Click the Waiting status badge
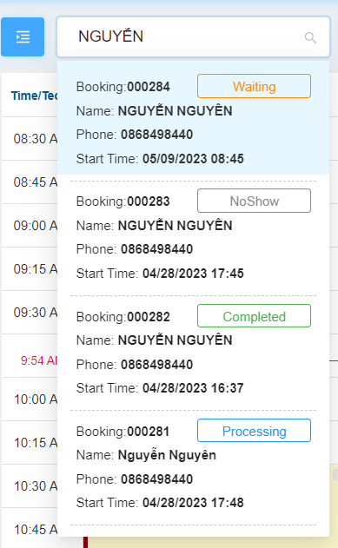 coord(254,86)
